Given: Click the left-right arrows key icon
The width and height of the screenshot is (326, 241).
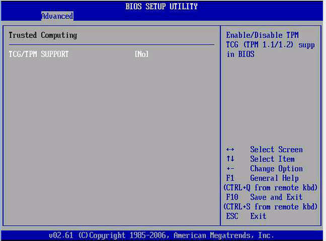Looking at the screenshot, I should pyautogui.click(x=230, y=150).
